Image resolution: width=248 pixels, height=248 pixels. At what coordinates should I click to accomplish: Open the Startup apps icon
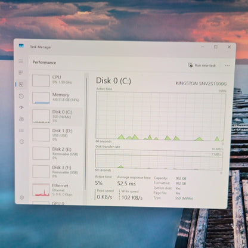(x=21, y=107)
